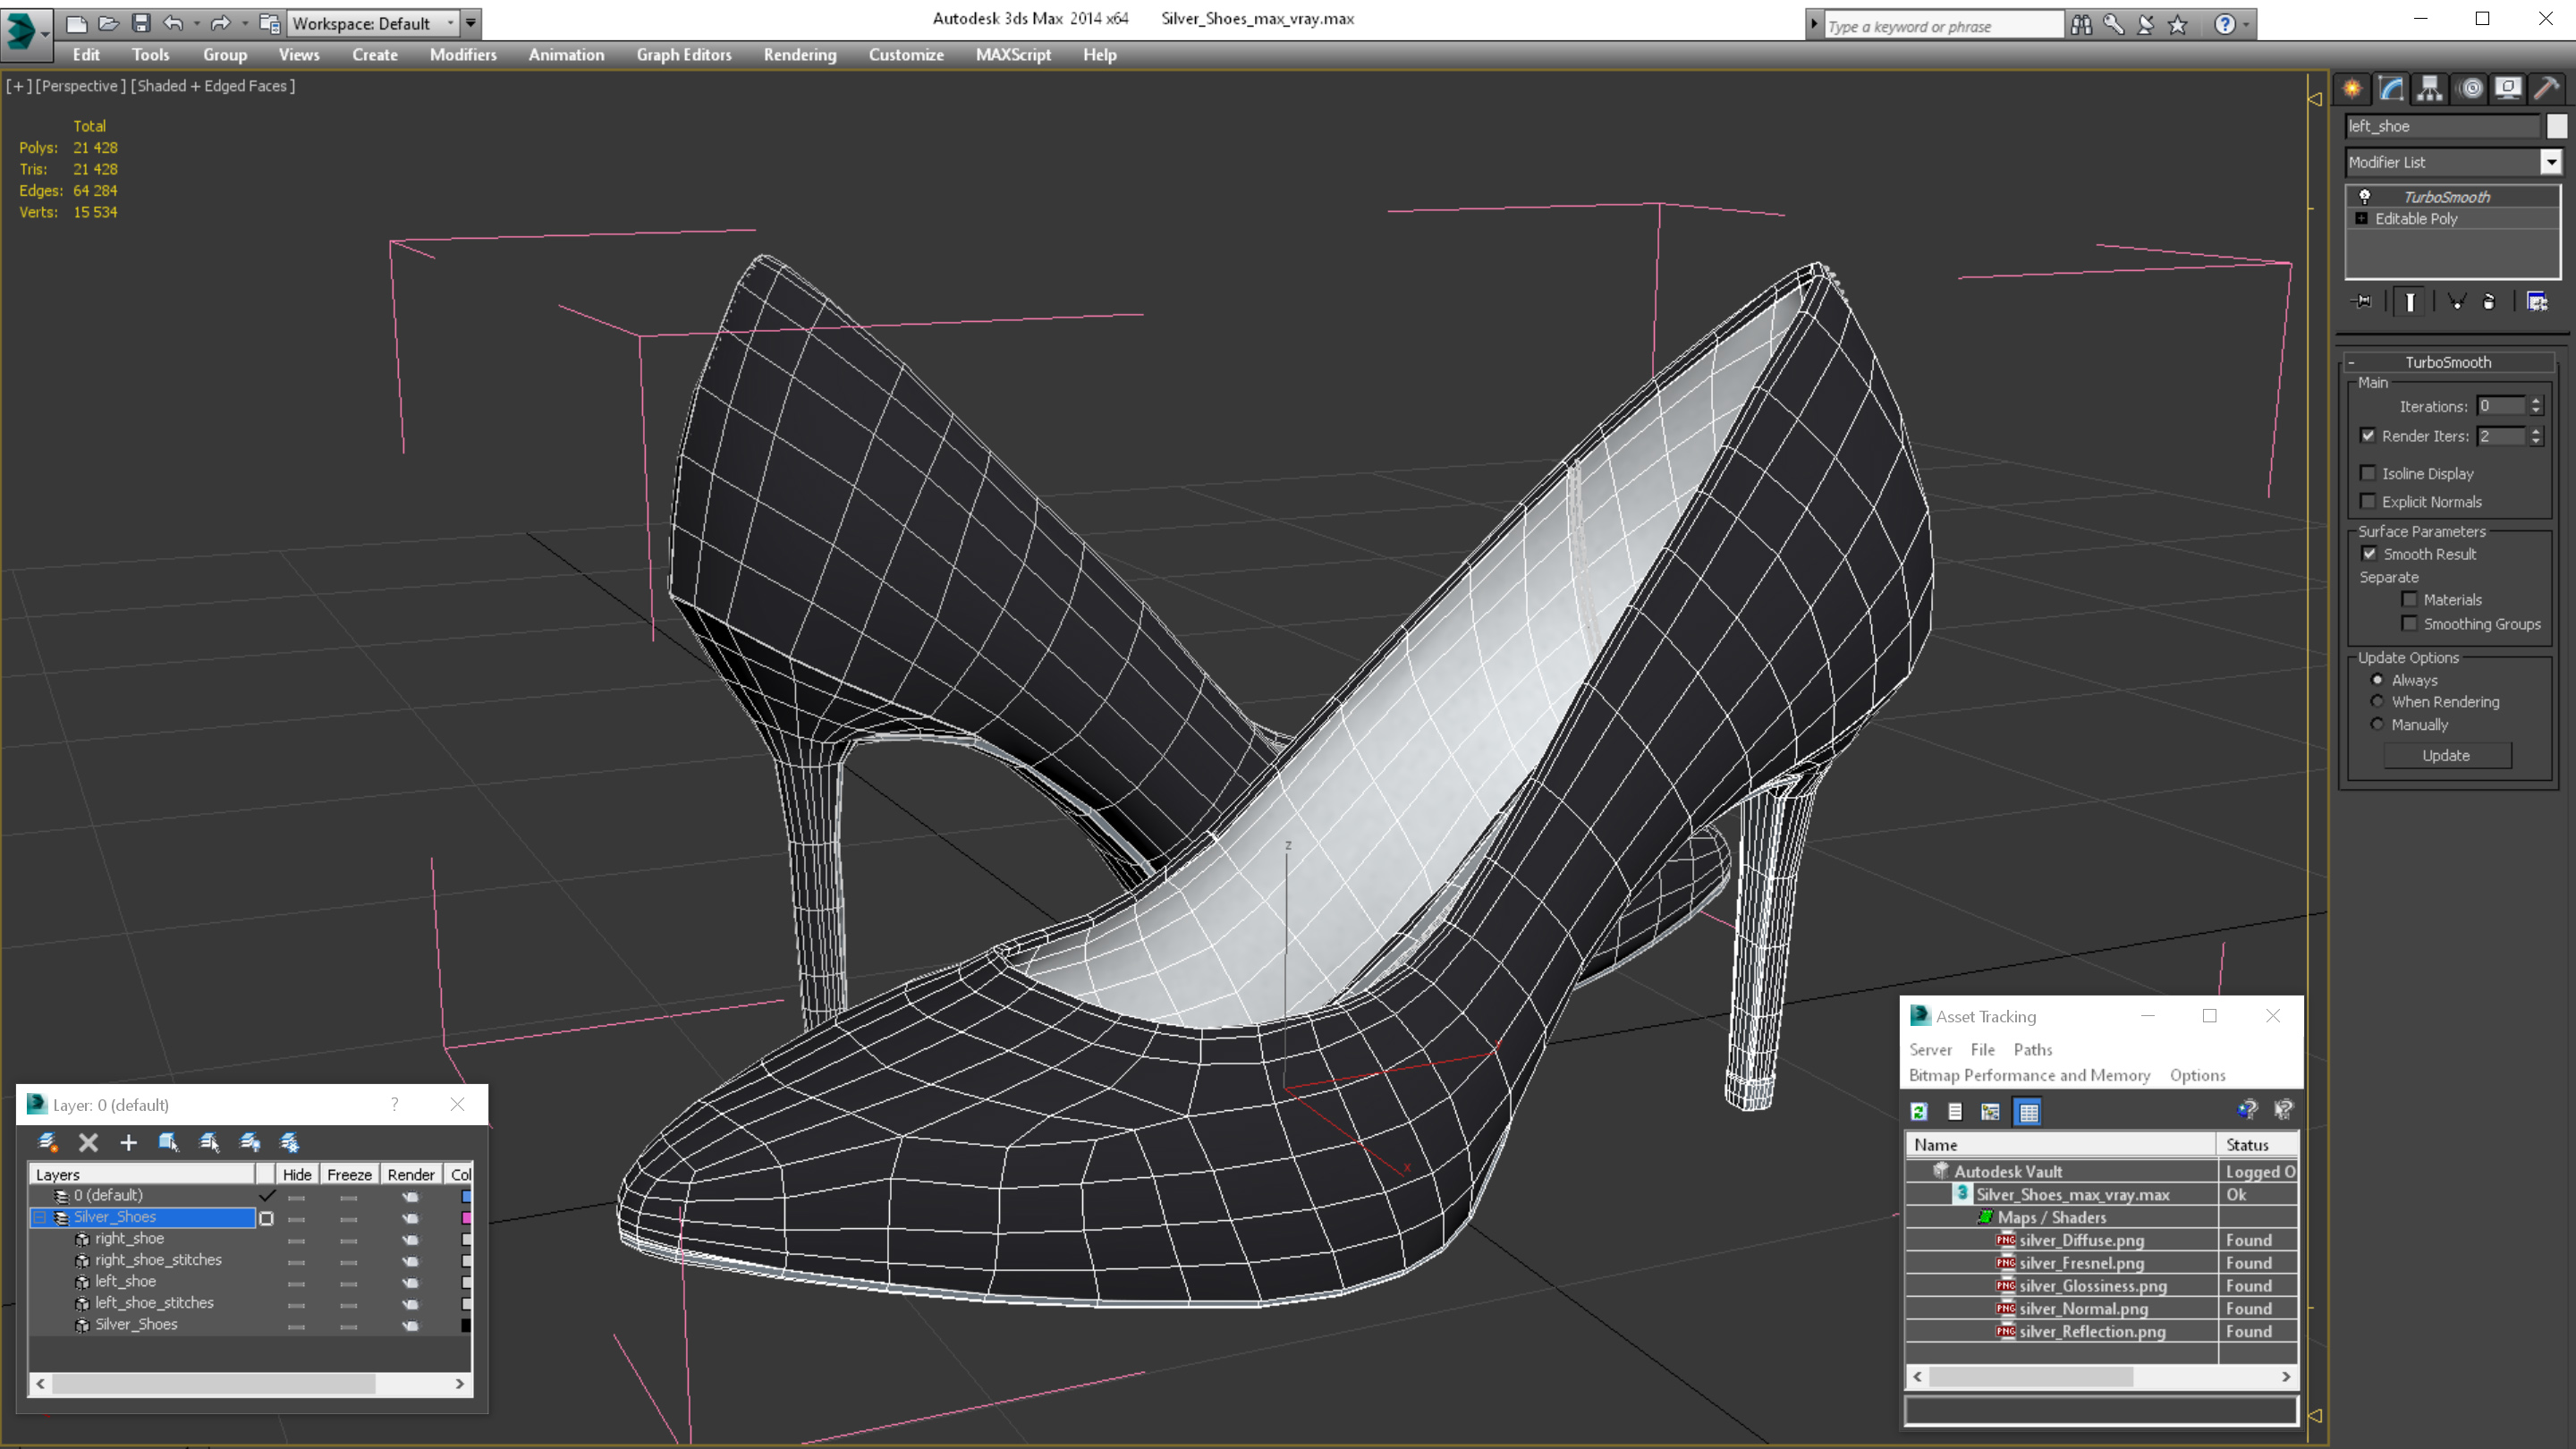Image resolution: width=2576 pixels, height=1449 pixels.
Task: Open the Modifiers menu
Action: 463,55
